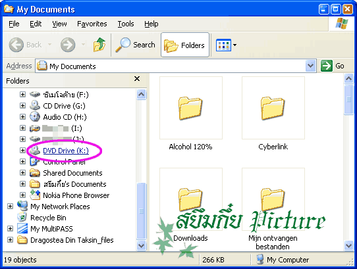Click the Up folder toolbar icon
This screenshot has height=269, width=357.
tap(99, 45)
